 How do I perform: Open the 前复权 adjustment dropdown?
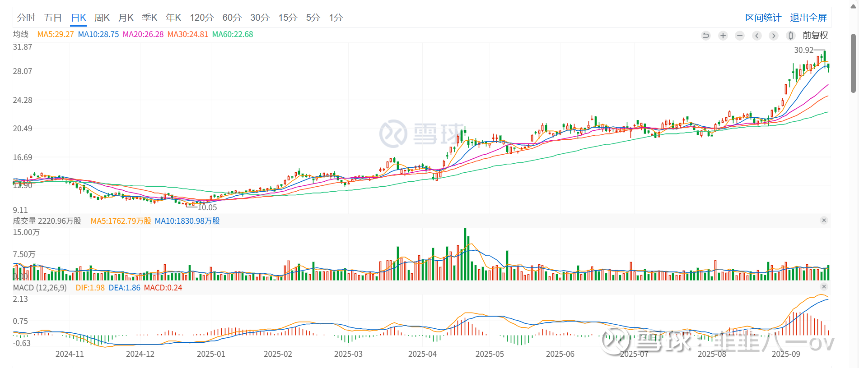click(815, 36)
